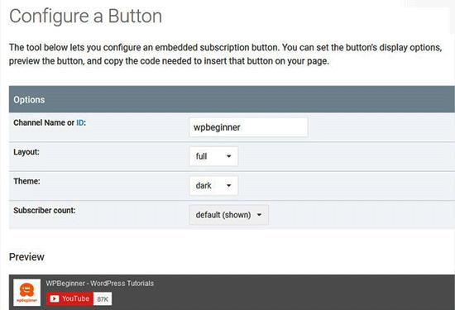455x310 pixels.
Task: Click the Subscriber count: label
Action: [x=45, y=210]
